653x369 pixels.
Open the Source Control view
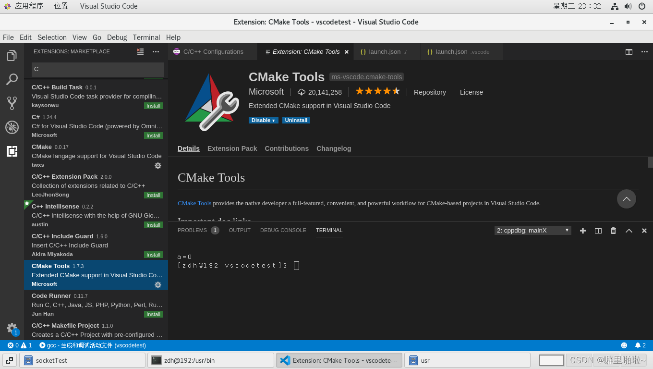[12, 103]
